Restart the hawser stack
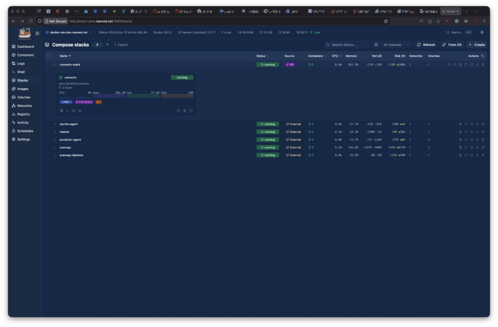 465,132
